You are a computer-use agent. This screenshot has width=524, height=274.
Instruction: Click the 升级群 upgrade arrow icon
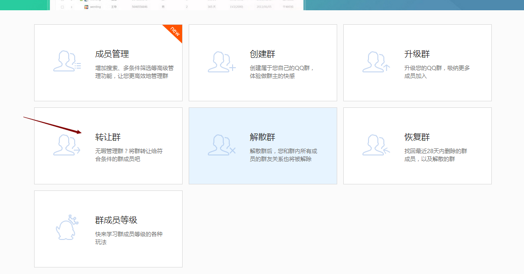point(376,62)
